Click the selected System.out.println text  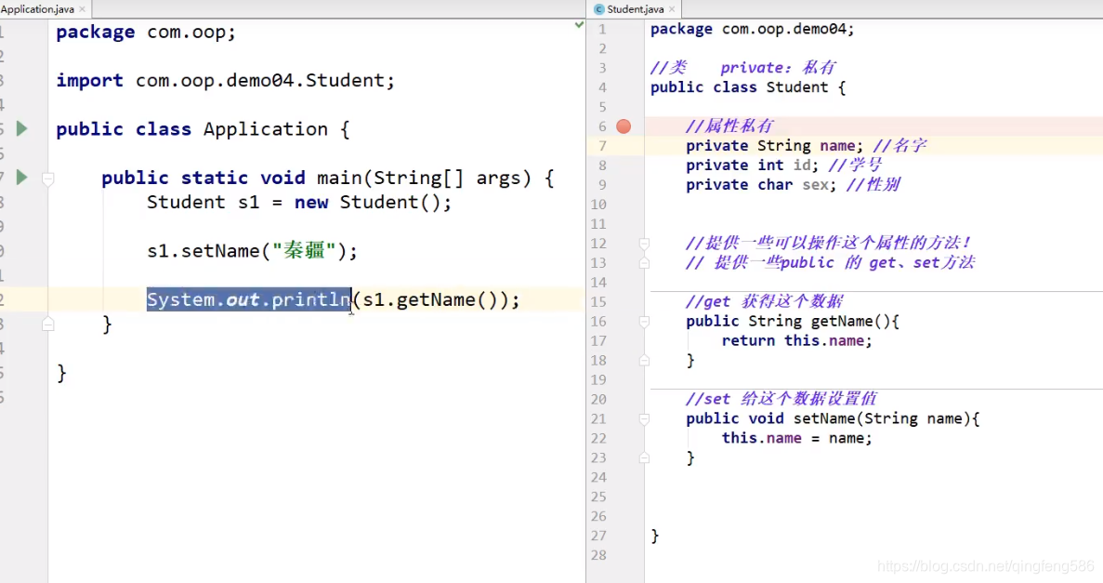pos(249,300)
